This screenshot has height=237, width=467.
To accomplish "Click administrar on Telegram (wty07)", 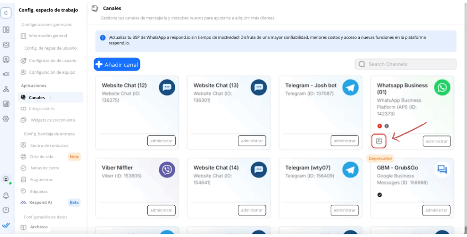I will click(x=345, y=210).
